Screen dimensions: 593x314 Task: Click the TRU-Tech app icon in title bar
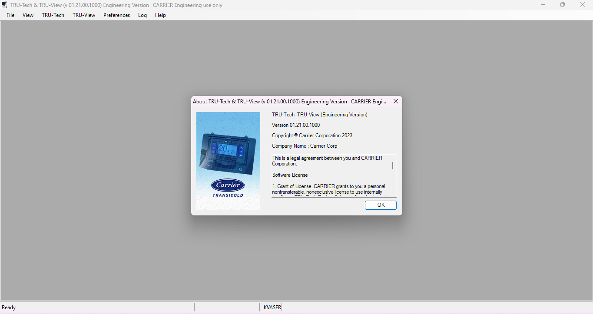4,5
